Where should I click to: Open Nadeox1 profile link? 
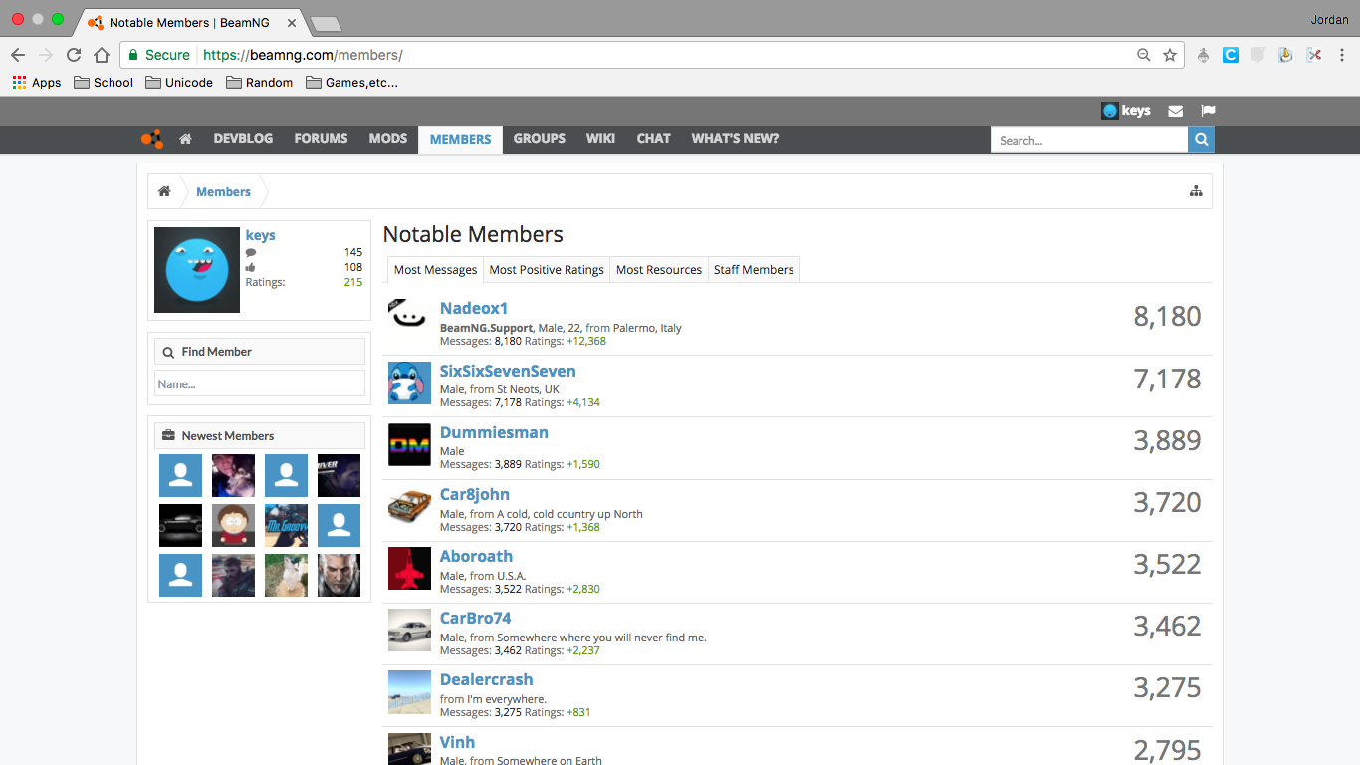(474, 309)
